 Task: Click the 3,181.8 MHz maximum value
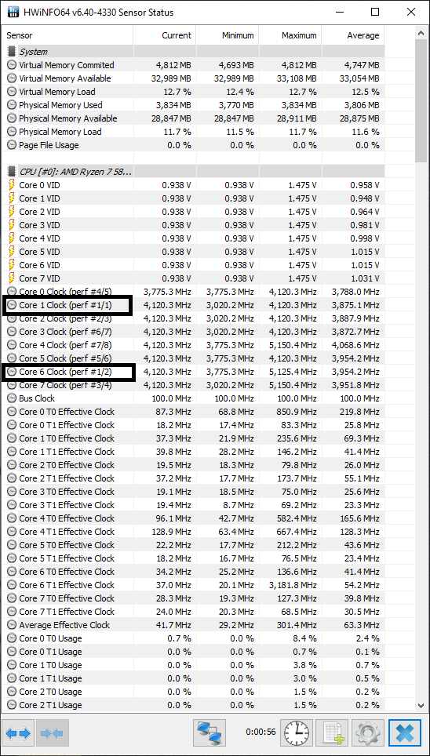pyautogui.click(x=291, y=585)
